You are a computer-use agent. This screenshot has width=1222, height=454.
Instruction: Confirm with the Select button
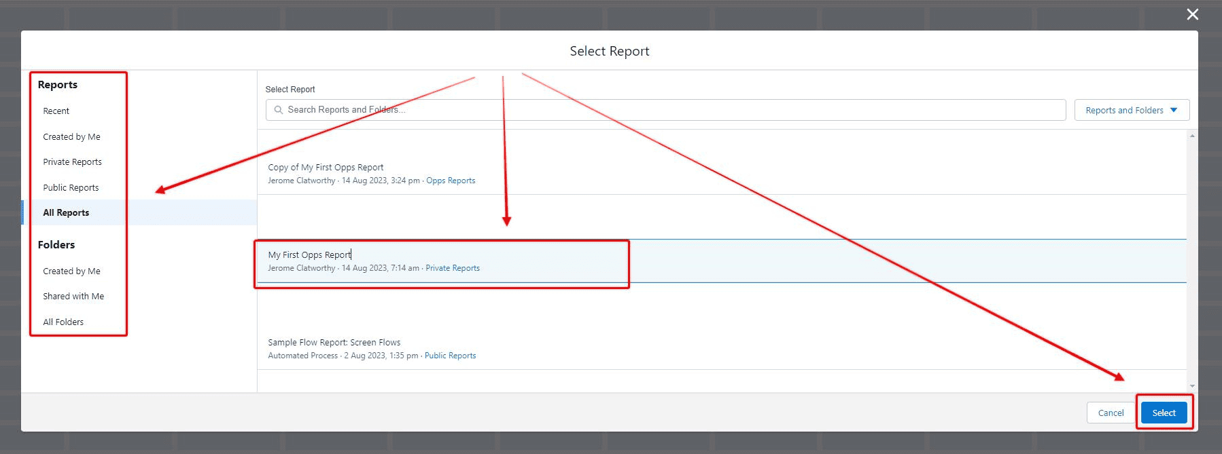tap(1164, 413)
